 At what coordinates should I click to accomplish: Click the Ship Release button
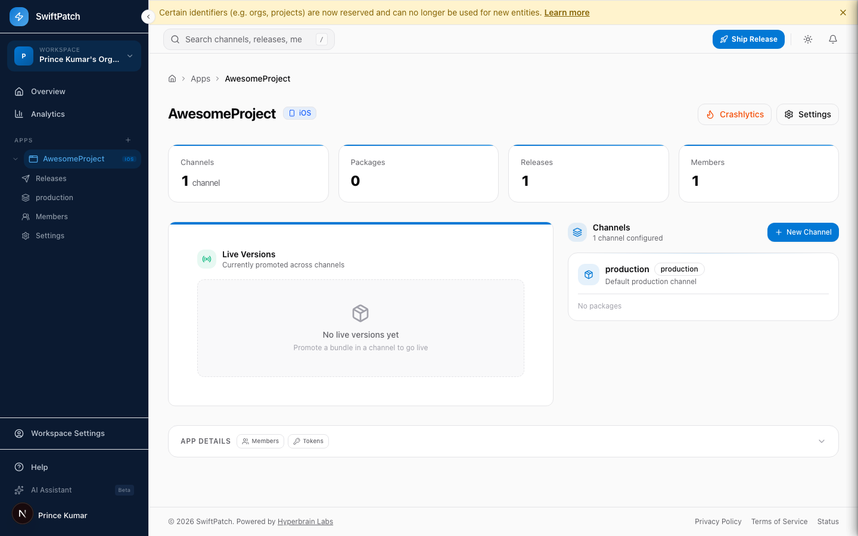(x=748, y=39)
